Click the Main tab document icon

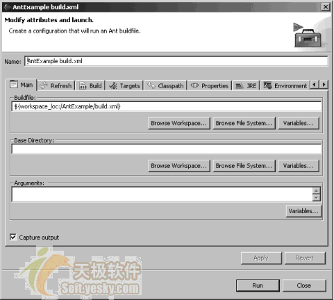[x=14, y=84]
